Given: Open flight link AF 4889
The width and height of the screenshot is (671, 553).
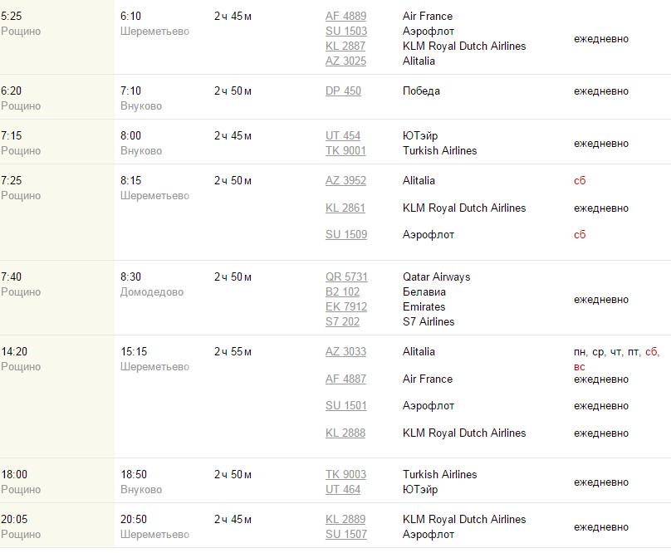Looking at the screenshot, I should [x=345, y=17].
